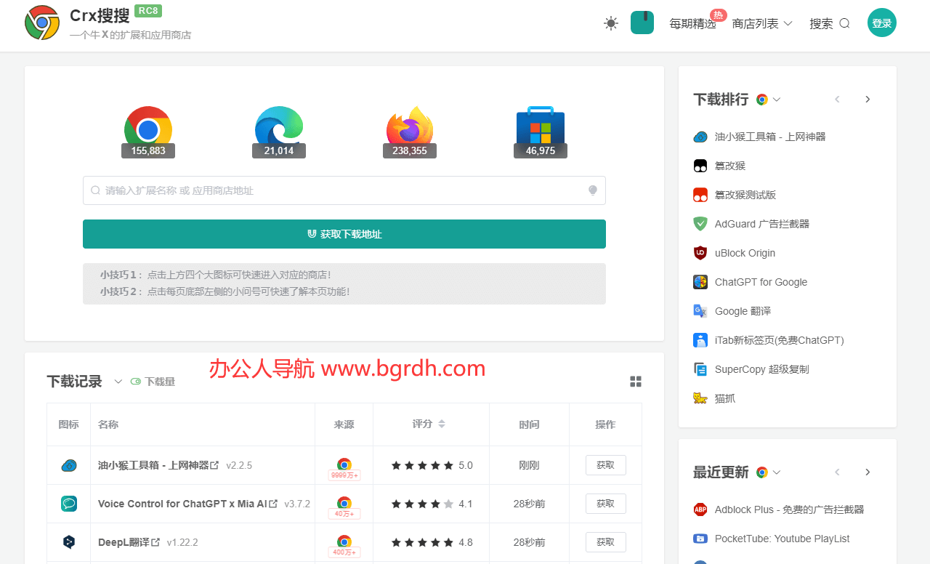This screenshot has height=564, width=930.
Task: Go to next page of 最近更新
Action: coord(868,472)
